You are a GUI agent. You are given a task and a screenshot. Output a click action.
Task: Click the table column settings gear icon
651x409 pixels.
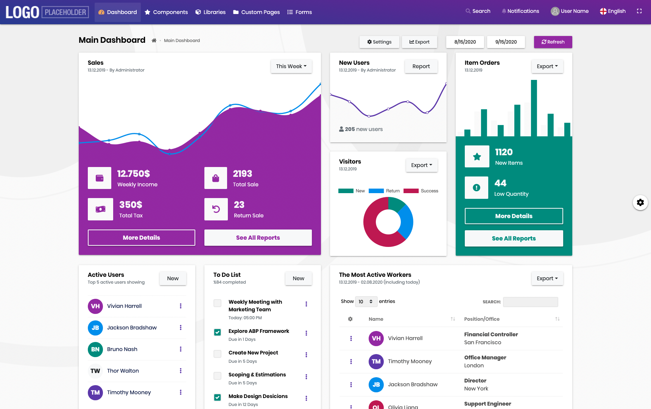click(350, 319)
